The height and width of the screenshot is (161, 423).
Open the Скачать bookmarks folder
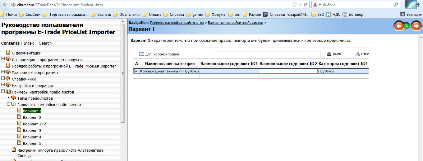(x=101, y=14)
